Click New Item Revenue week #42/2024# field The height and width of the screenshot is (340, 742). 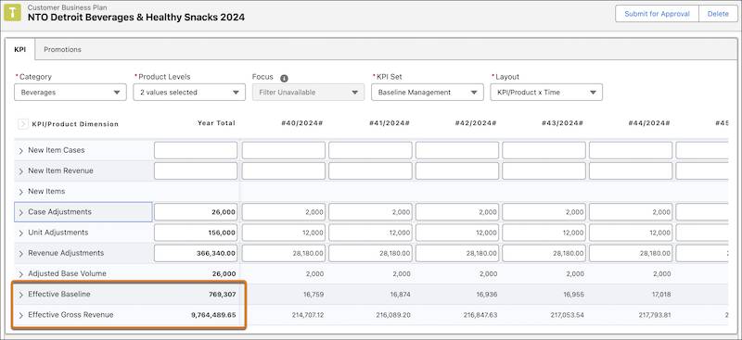click(x=457, y=171)
